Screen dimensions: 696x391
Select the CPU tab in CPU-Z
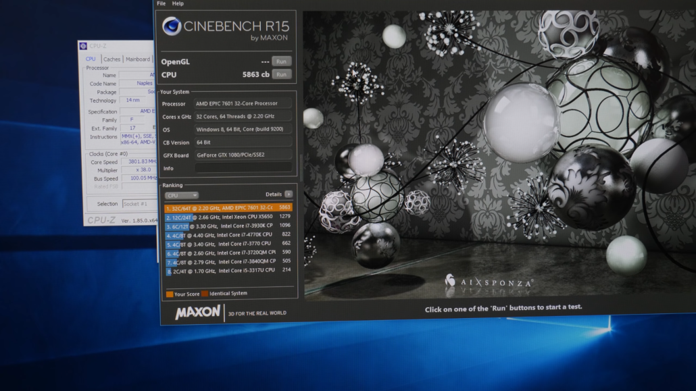91,59
